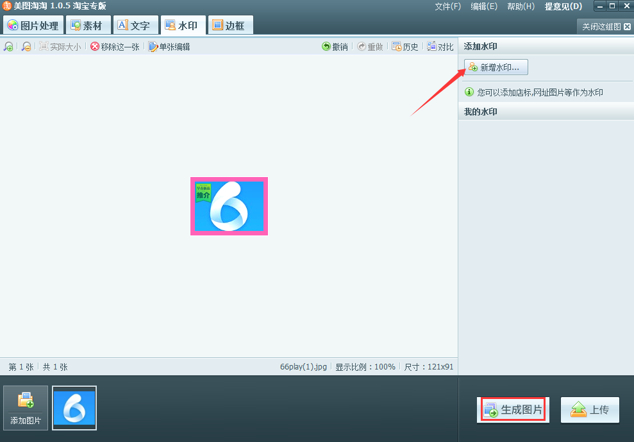The image size is (634, 442).
Task: Click the 新增水印 add watermark button
Action: tap(496, 67)
